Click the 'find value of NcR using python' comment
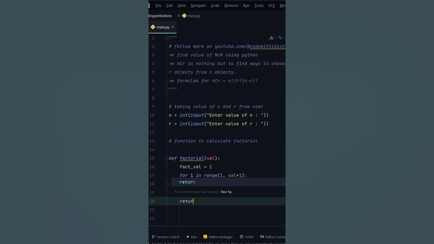 click(213, 55)
